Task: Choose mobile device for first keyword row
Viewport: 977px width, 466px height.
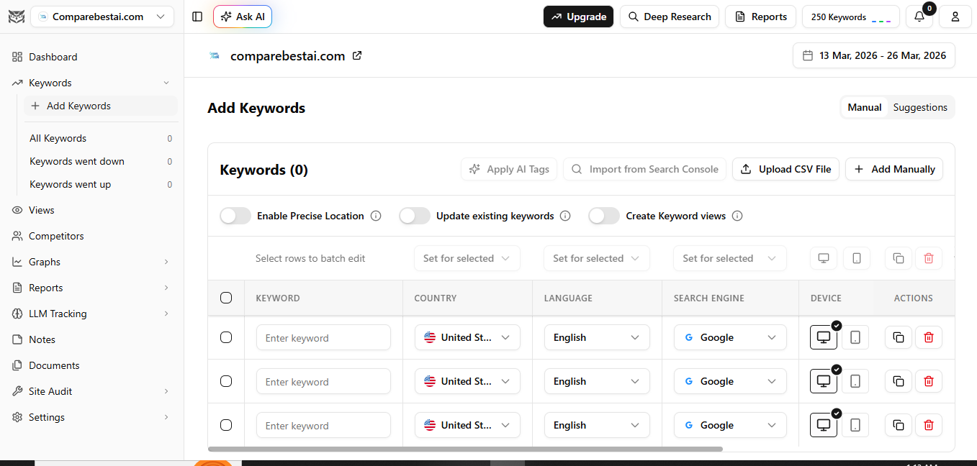Action: click(855, 337)
